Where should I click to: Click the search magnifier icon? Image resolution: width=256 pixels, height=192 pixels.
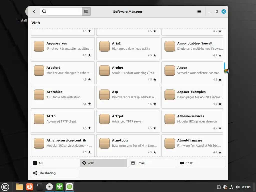[x=44, y=11]
